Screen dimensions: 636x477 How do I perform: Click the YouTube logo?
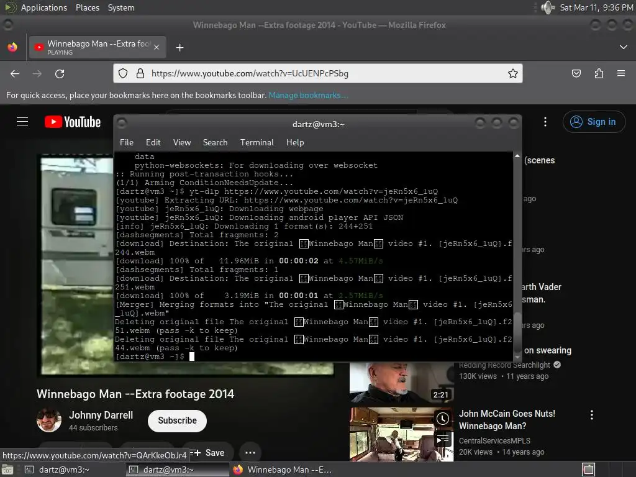pyautogui.click(x=73, y=122)
